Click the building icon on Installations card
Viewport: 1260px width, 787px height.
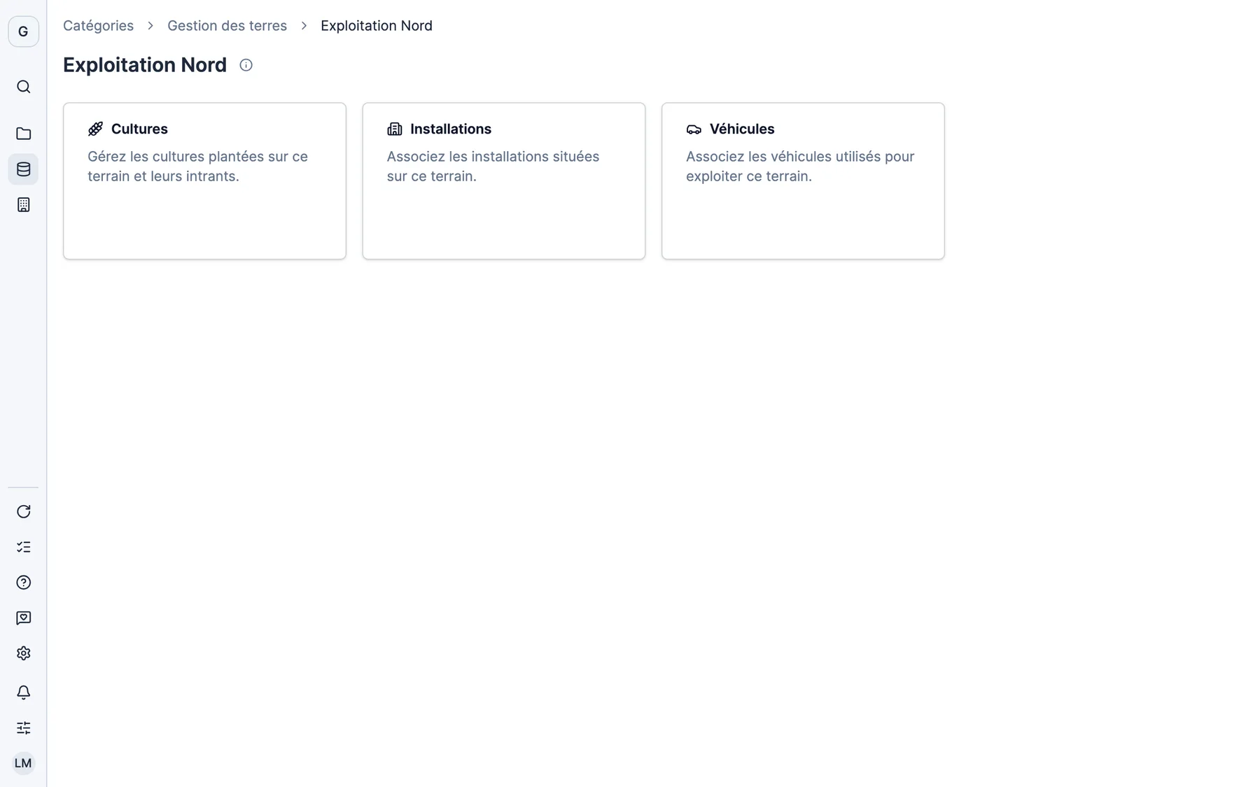(395, 129)
